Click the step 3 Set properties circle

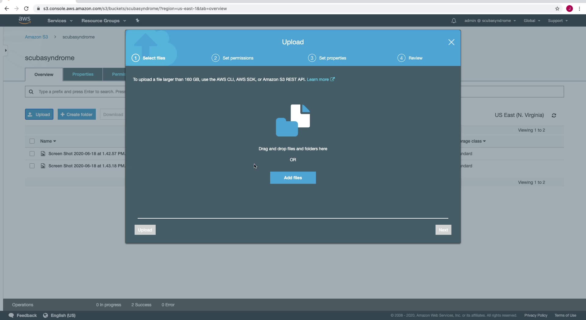312,58
